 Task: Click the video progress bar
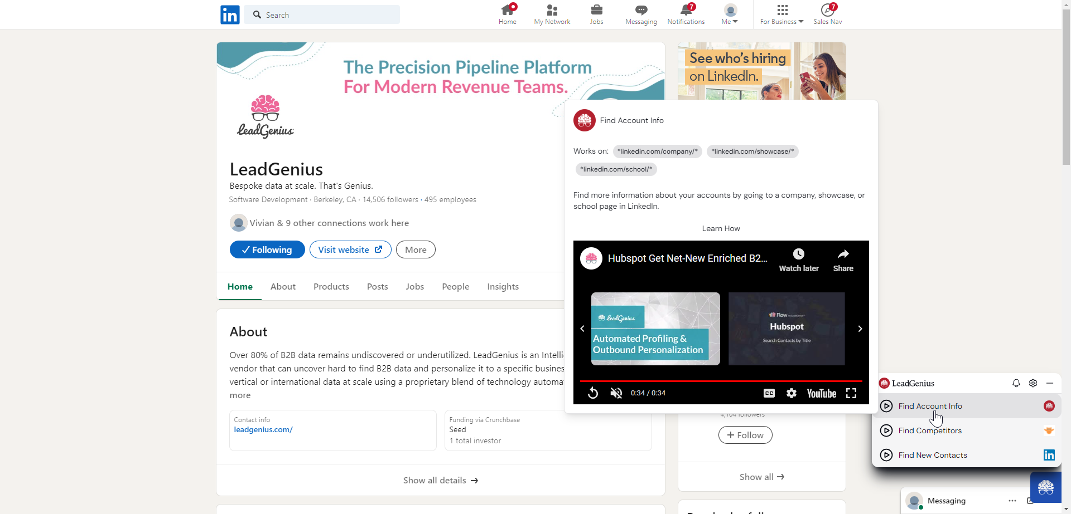click(721, 381)
